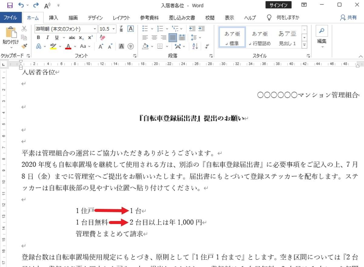Apply the 見出し 1 (Heading 1) style
Screen dimensions: 364x267
[287, 38]
